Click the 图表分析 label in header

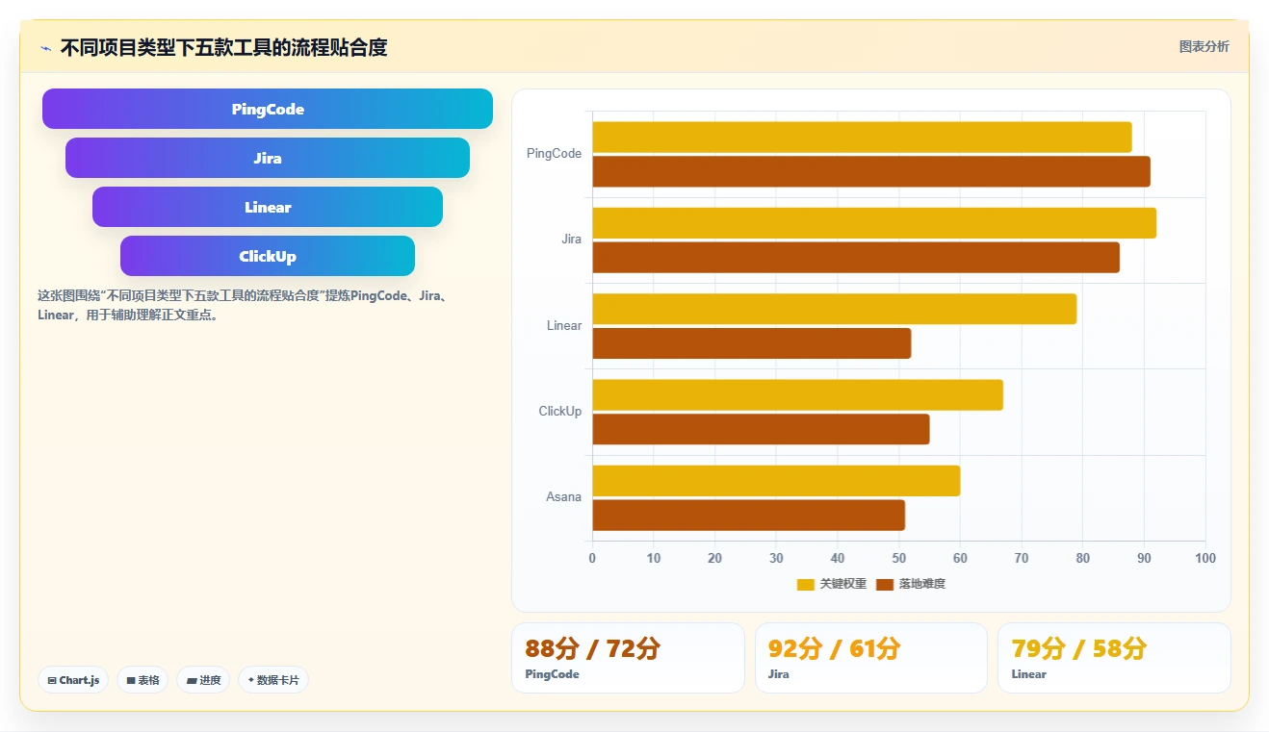[x=1204, y=46]
